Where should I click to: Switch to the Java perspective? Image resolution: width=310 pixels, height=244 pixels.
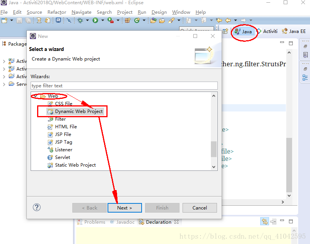(243, 31)
